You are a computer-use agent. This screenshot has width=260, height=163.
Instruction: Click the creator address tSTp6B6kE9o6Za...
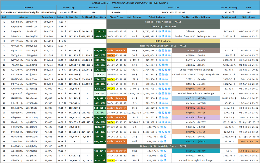click(28, 12)
